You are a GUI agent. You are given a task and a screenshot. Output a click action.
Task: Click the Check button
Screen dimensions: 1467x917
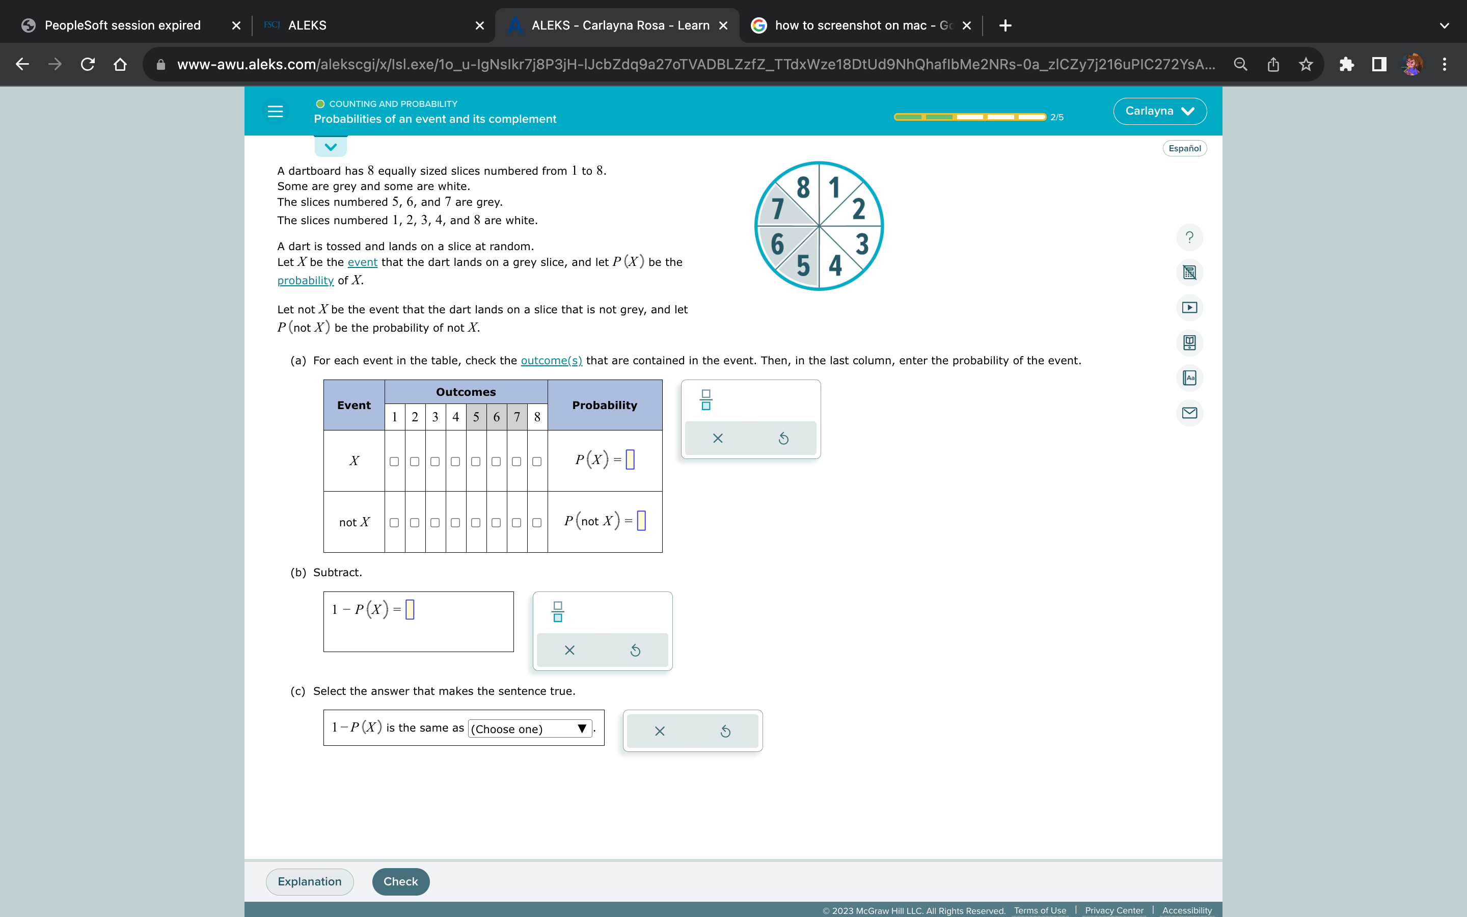400,881
